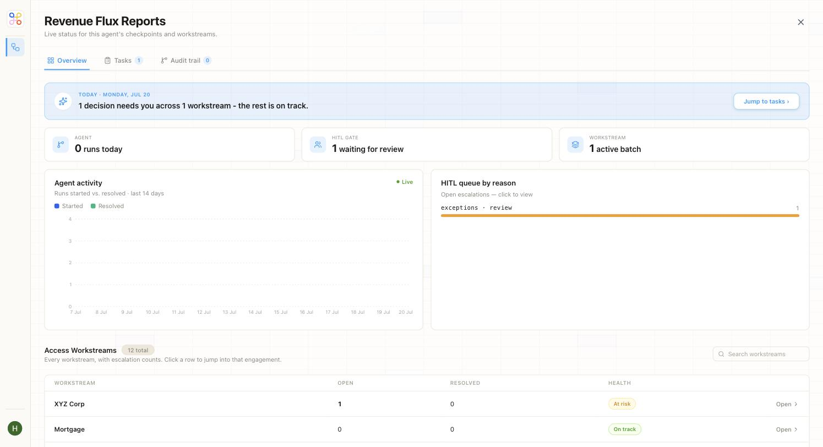
Task: Open the user avatar H
Action: [15, 428]
